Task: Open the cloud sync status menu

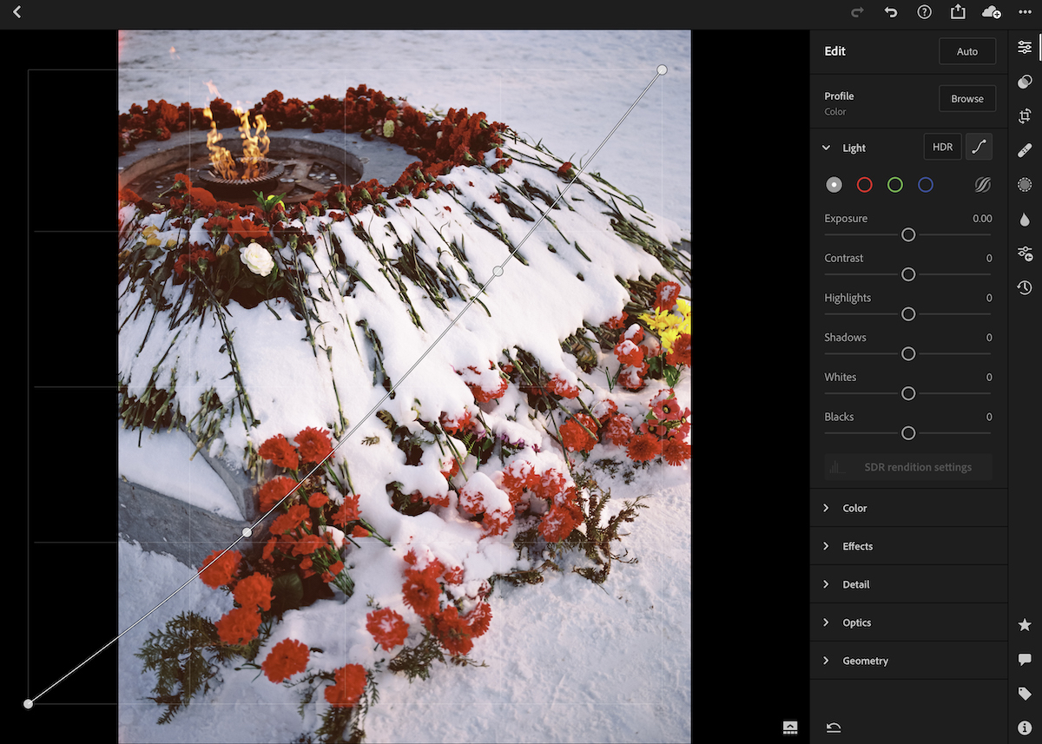Action: [x=991, y=12]
